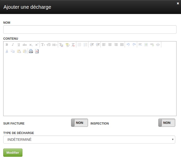This screenshot has width=181, height=163.
Task: Click the Bold formatting icon
Action: [x=7, y=45]
